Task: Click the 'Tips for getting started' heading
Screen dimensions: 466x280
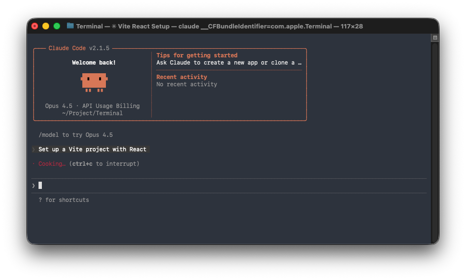Action: [x=196, y=55]
